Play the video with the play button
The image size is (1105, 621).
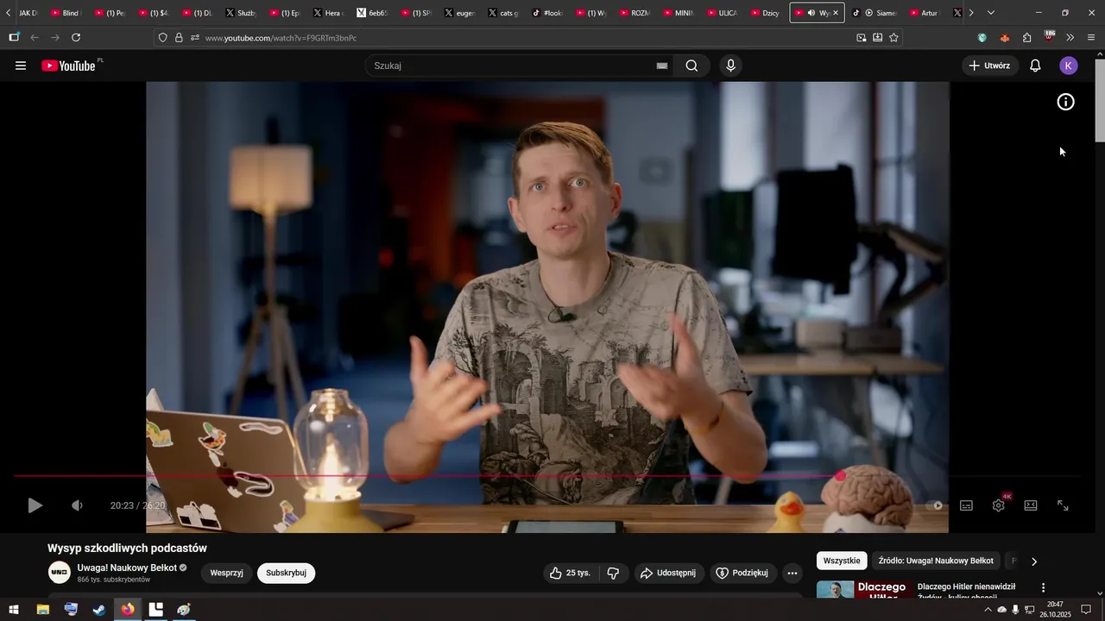[35, 505]
